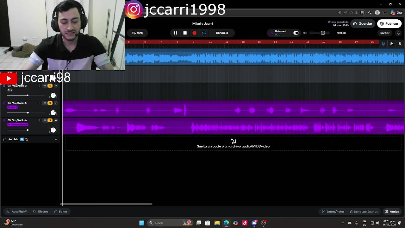Toggle the snap magnet icon
Screen dimensions: 405x228
point(383,44)
